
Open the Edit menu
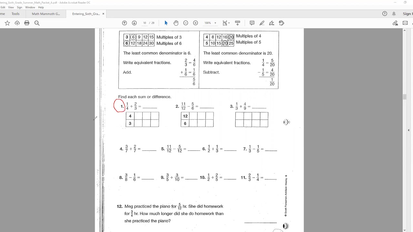(x=3, y=7)
